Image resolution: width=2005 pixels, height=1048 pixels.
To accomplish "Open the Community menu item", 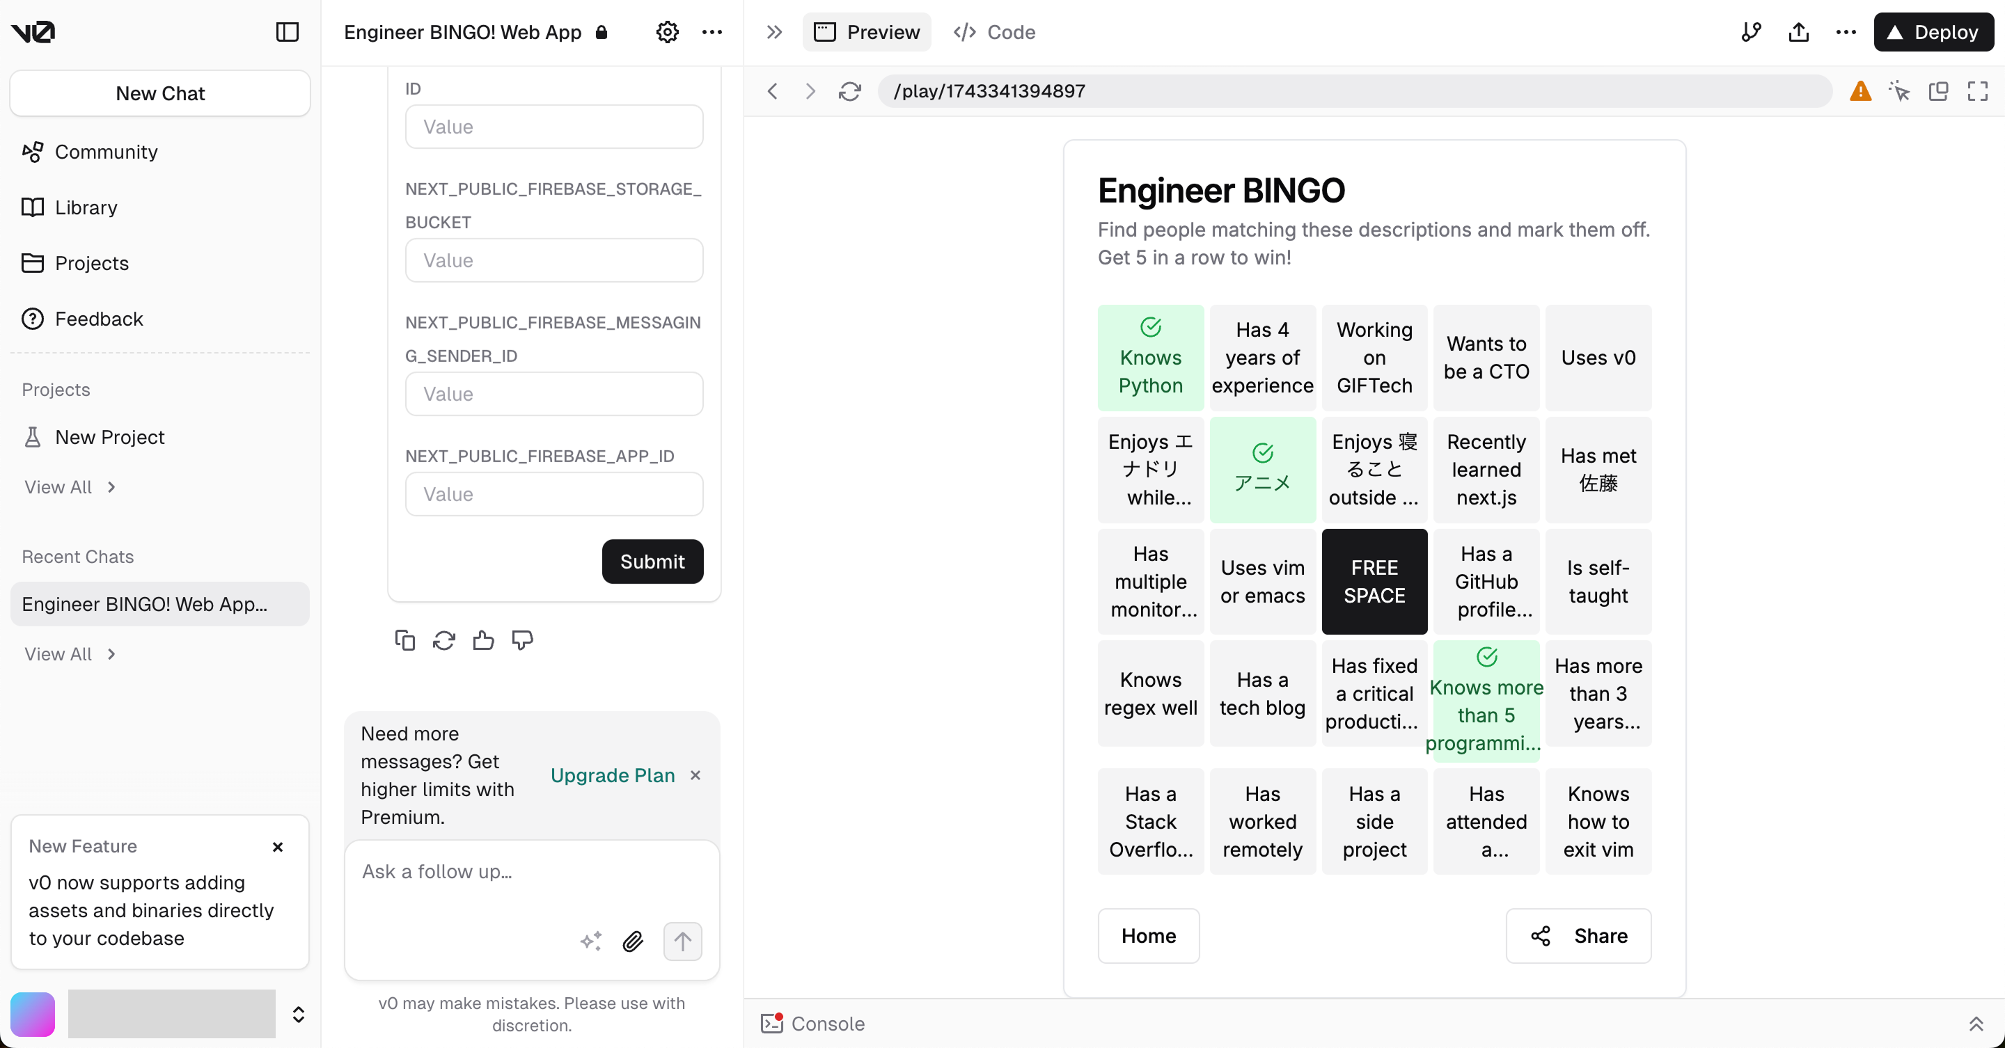I will pyautogui.click(x=106, y=152).
